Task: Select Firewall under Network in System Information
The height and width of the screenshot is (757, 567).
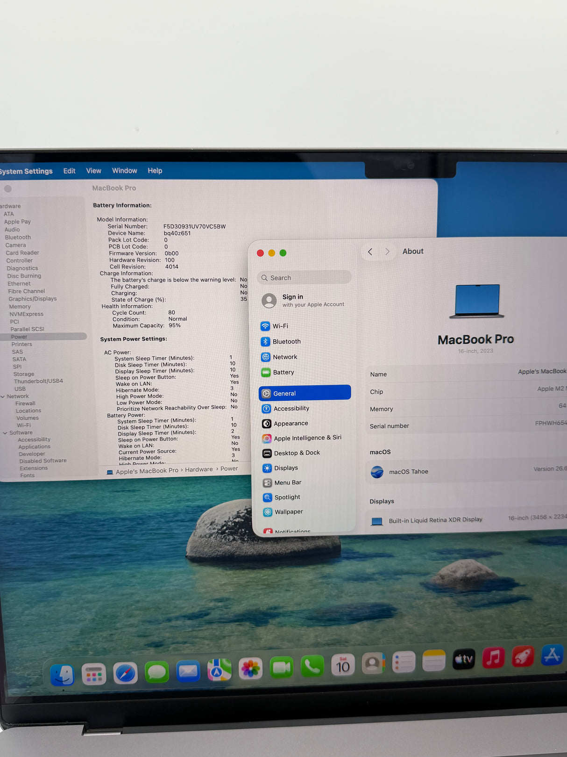Action: [25, 404]
